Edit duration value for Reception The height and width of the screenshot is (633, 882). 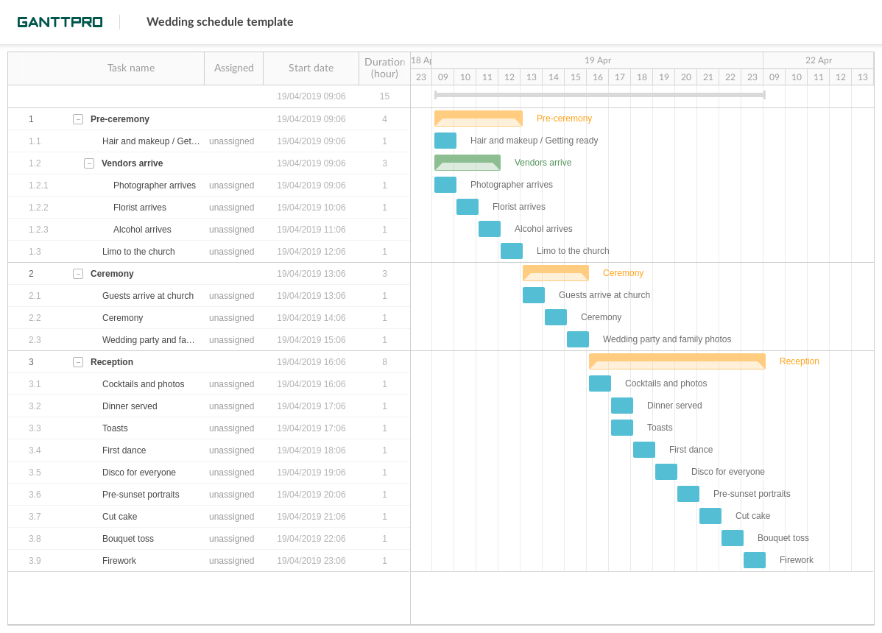click(x=384, y=361)
